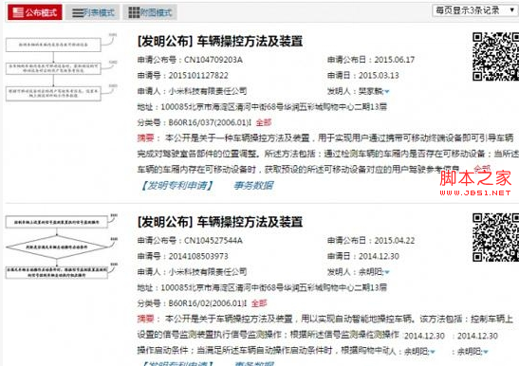Expand inventor list of patent CN104527544A
Screen dimensions: 519x366
pos(387,272)
